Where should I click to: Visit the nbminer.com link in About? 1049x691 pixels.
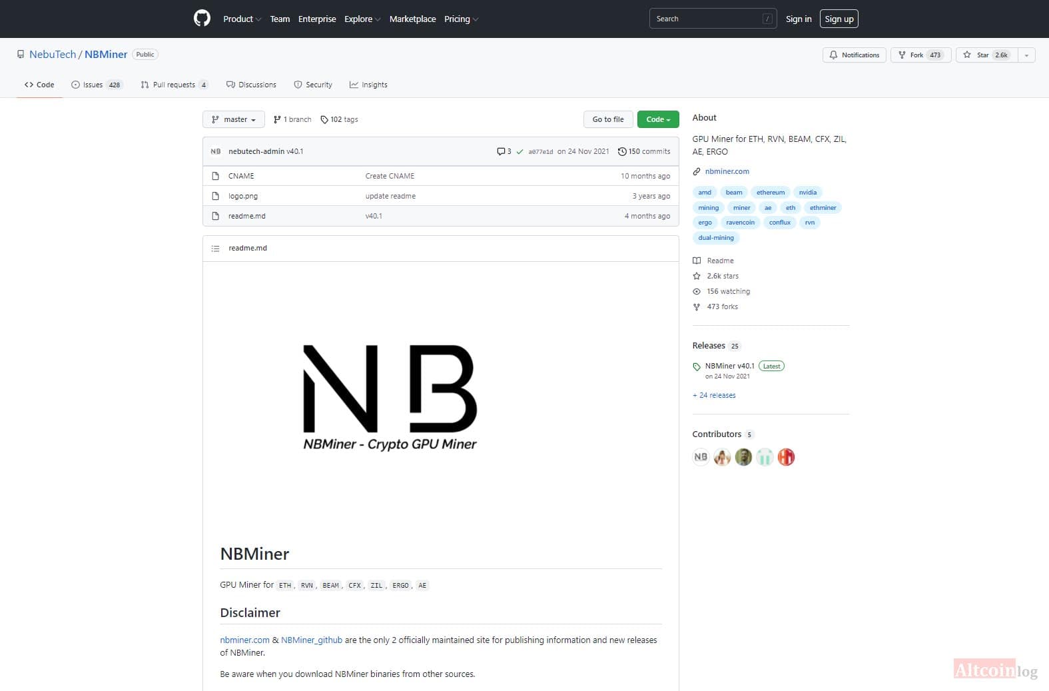pyautogui.click(x=727, y=172)
